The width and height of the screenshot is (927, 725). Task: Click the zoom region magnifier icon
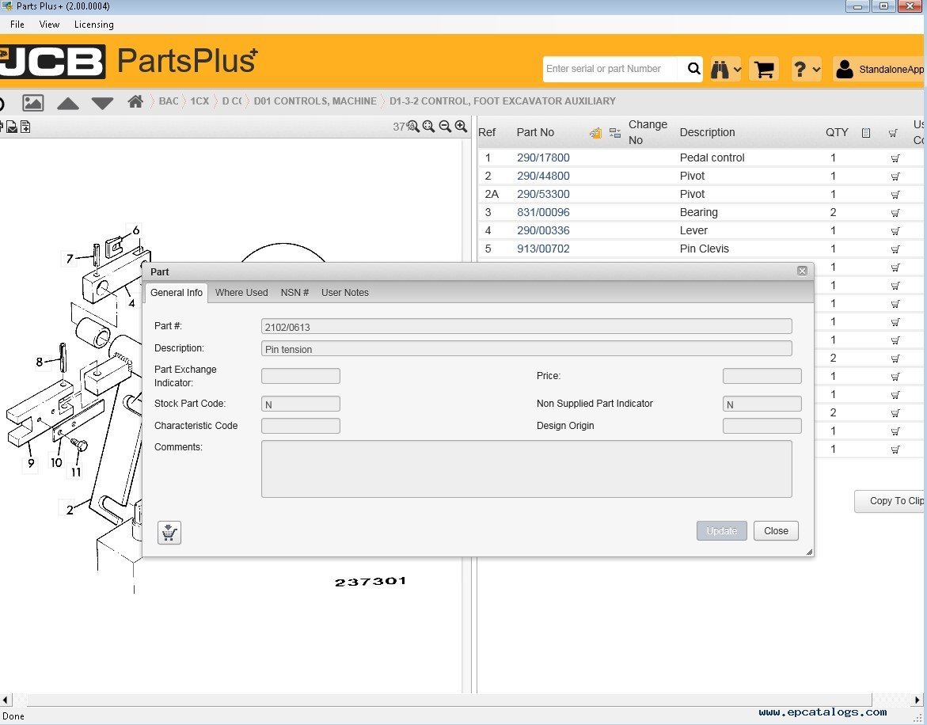(x=412, y=127)
